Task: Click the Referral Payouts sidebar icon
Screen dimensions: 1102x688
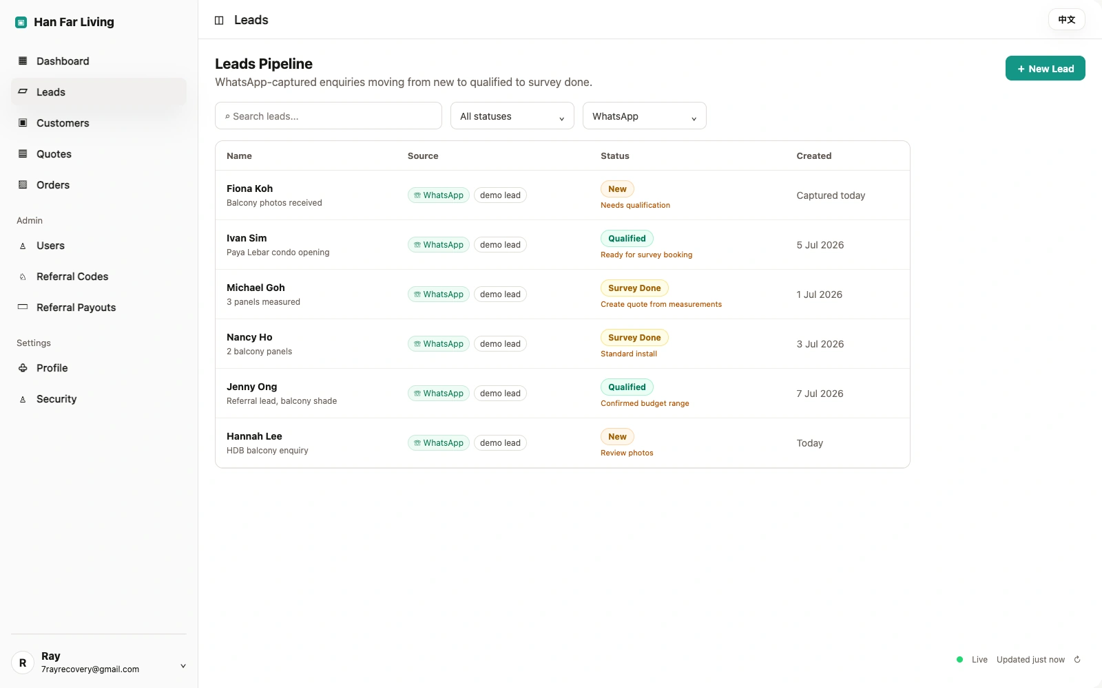Action: 23,307
